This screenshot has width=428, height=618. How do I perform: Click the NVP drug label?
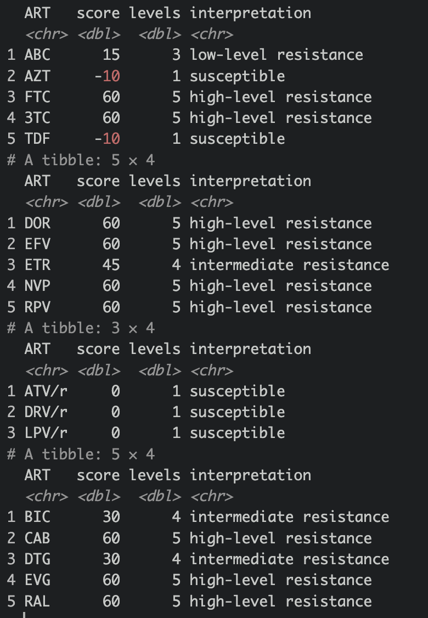coord(37,286)
